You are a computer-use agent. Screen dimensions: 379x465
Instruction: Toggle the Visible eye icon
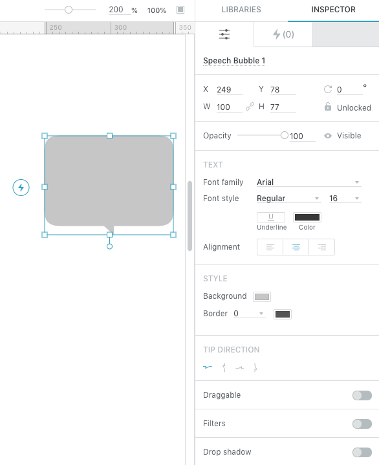point(328,136)
